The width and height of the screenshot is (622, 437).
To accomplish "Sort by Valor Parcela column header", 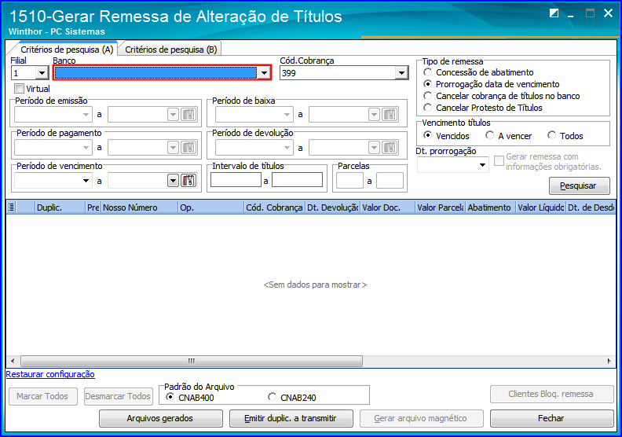I will [x=441, y=207].
